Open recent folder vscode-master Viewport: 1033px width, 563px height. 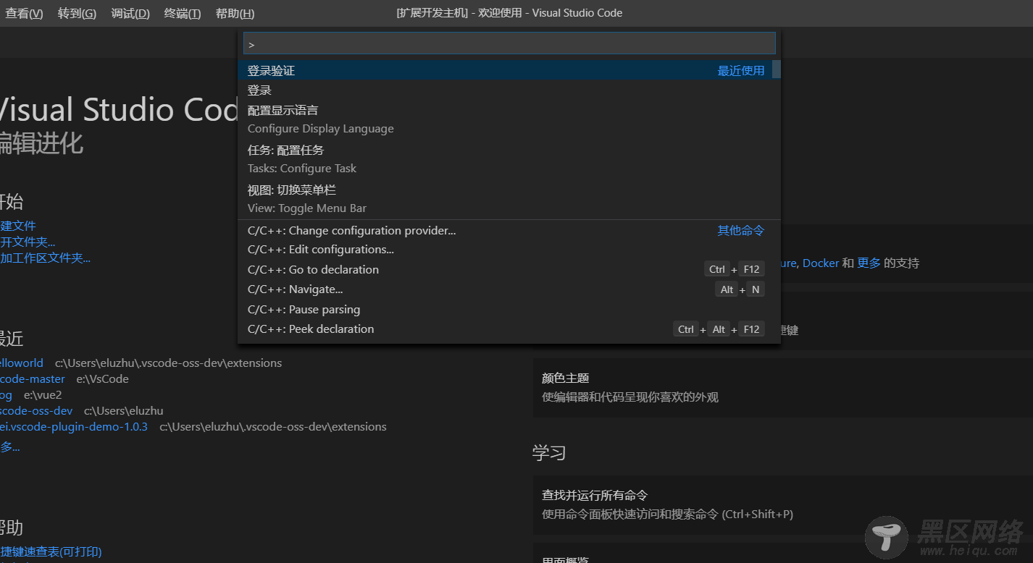(33, 379)
